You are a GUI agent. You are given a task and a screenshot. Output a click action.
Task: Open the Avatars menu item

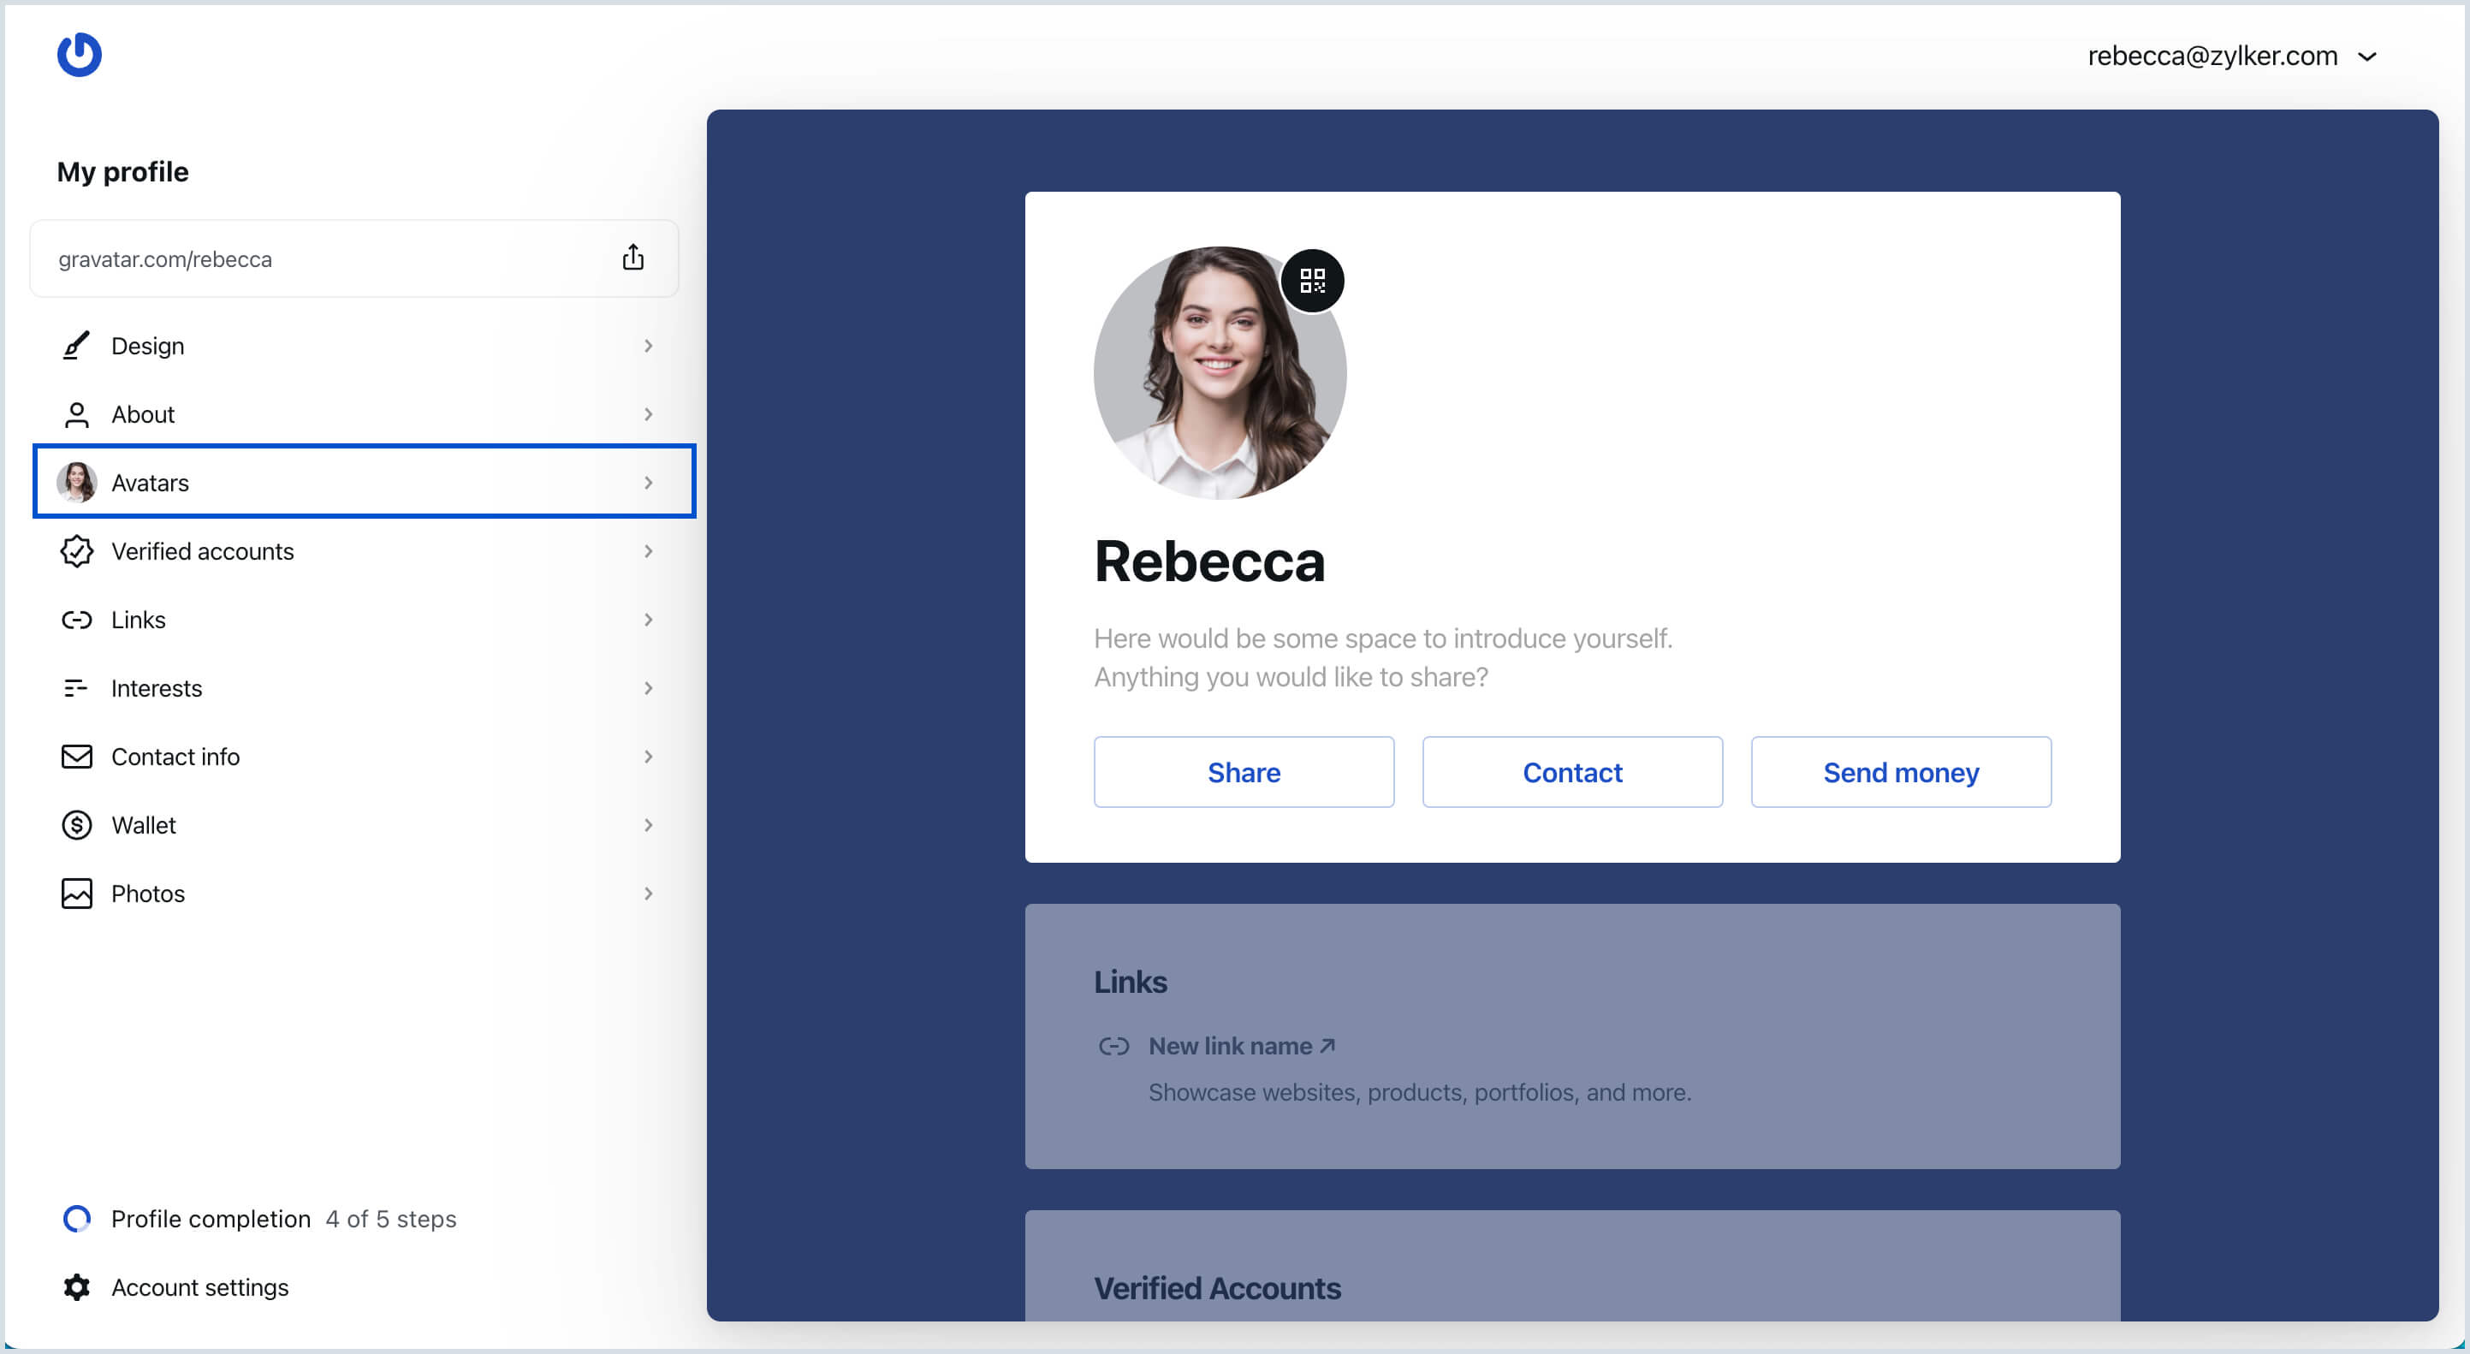tap(364, 483)
